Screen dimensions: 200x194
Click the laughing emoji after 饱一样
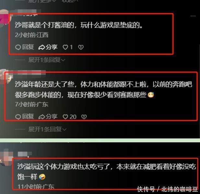pyautogui.click(x=42, y=177)
